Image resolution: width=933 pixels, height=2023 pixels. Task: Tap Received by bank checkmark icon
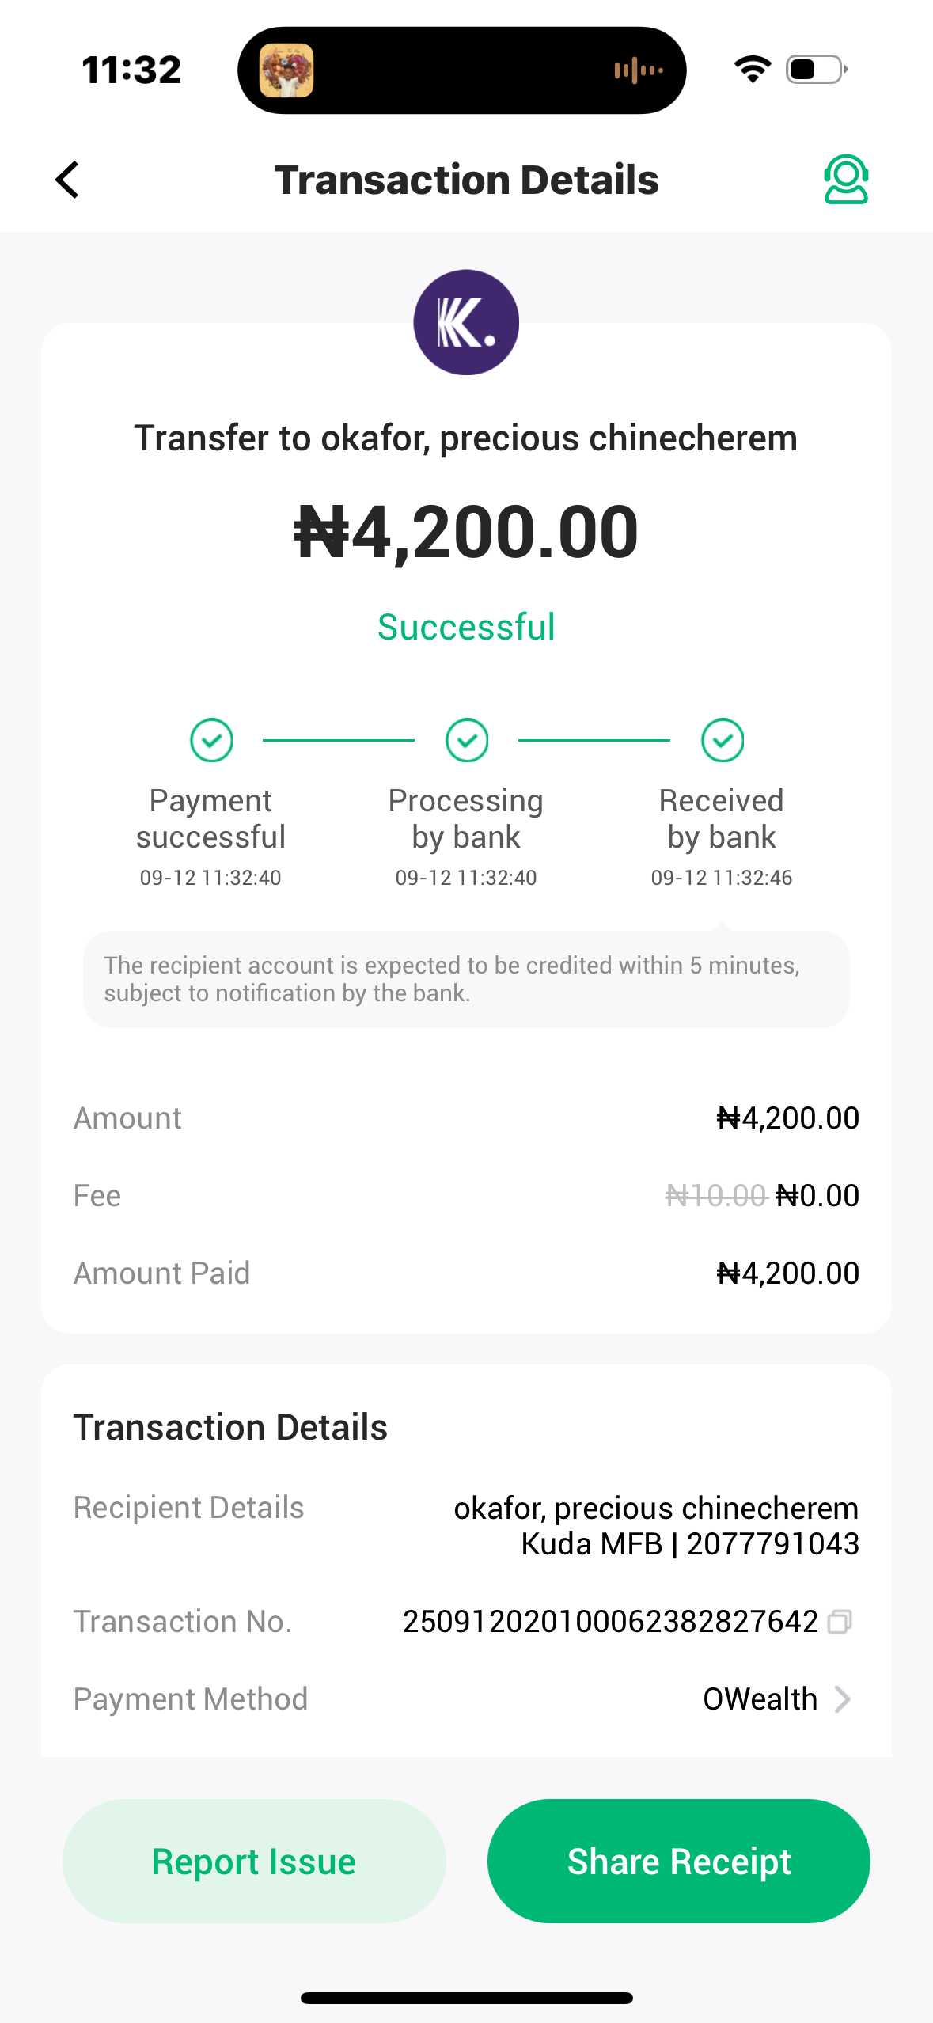pyautogui.click(x=723, y=741)
